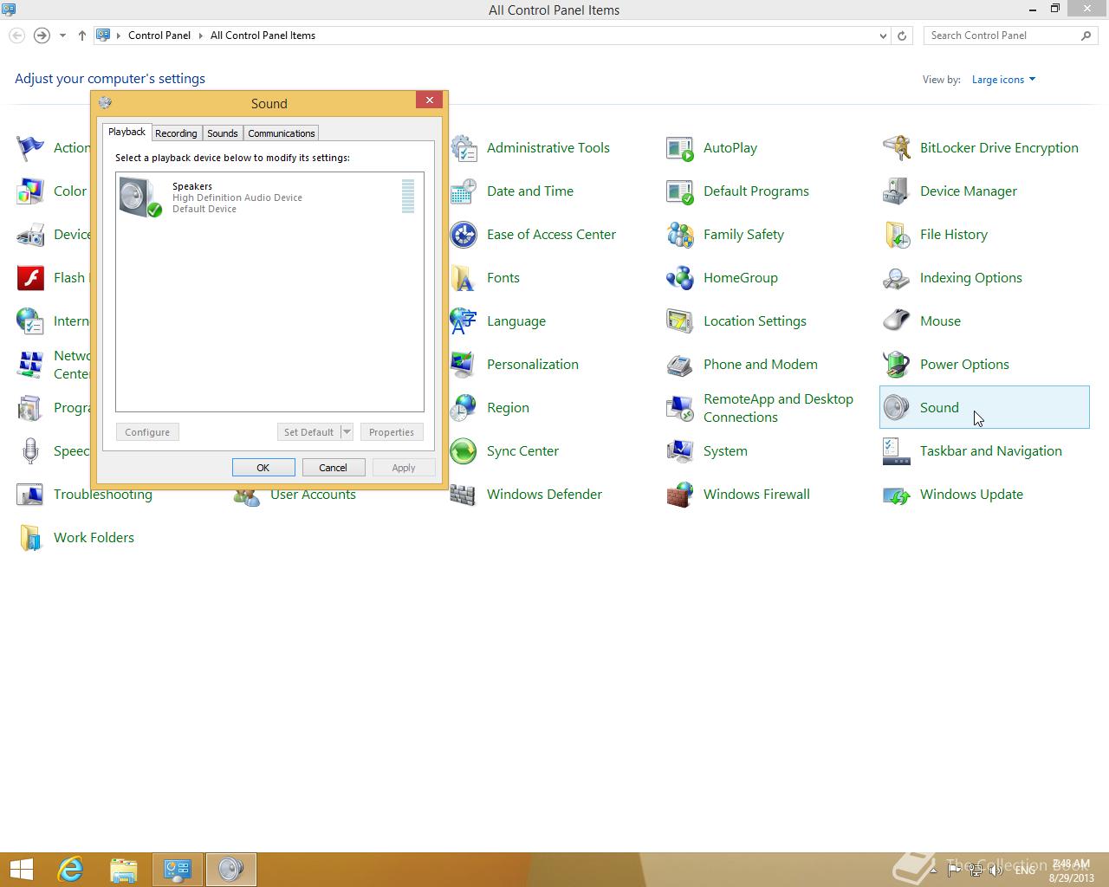The image size is (1109, 887).
Task: Open the Fonts icon
Action: click(464, 278)
